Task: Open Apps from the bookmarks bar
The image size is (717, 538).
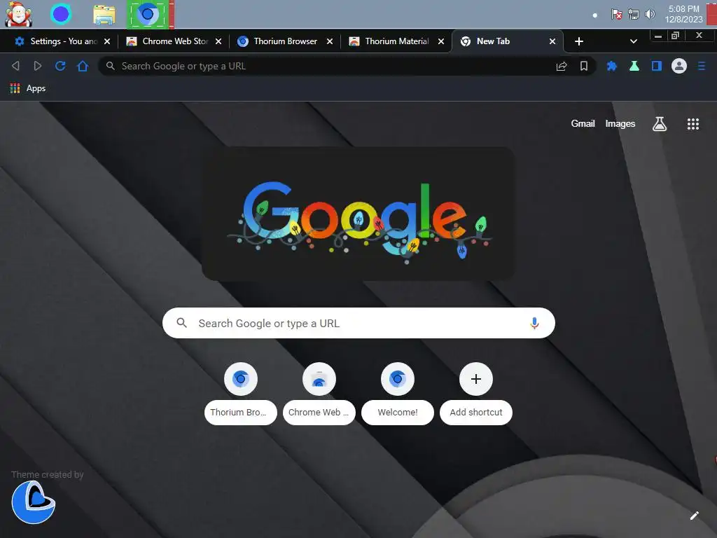Action: click(x=28, y=88)
